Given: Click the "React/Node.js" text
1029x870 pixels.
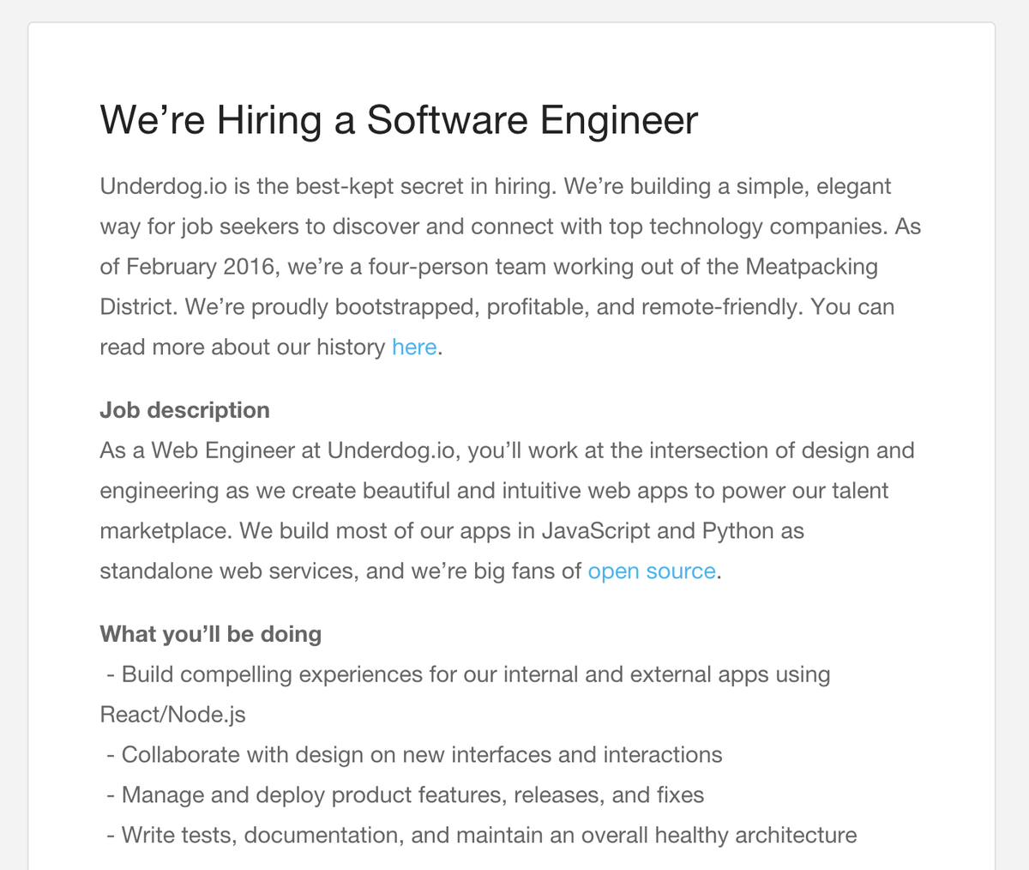Looking at the screenshot, I should (172, 715).
